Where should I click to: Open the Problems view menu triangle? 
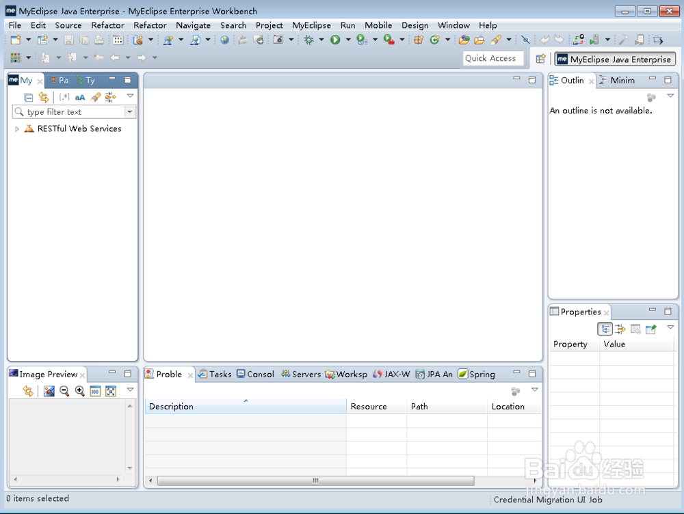click(x=535, y=390)
